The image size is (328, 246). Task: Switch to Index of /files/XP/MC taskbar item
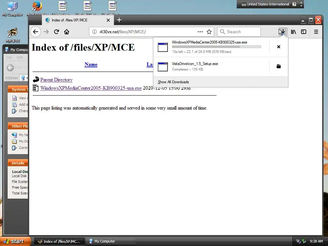coord(59,242)
